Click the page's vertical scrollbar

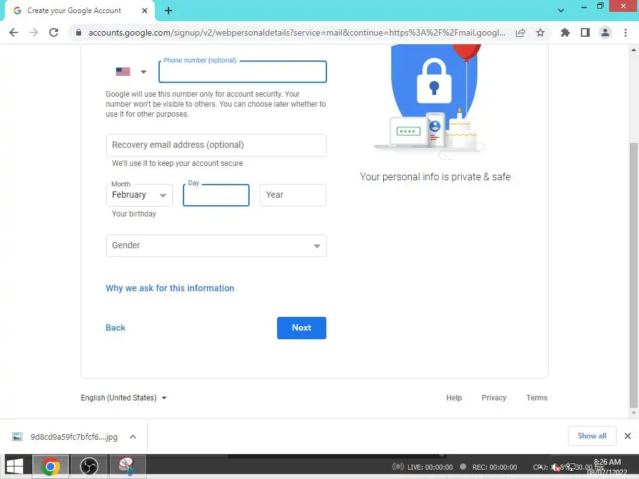633,275
